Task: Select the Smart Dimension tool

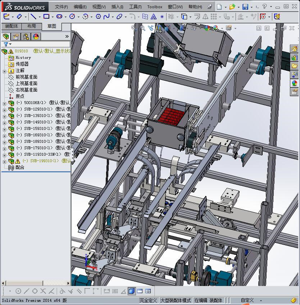Action: click(19, 17)
